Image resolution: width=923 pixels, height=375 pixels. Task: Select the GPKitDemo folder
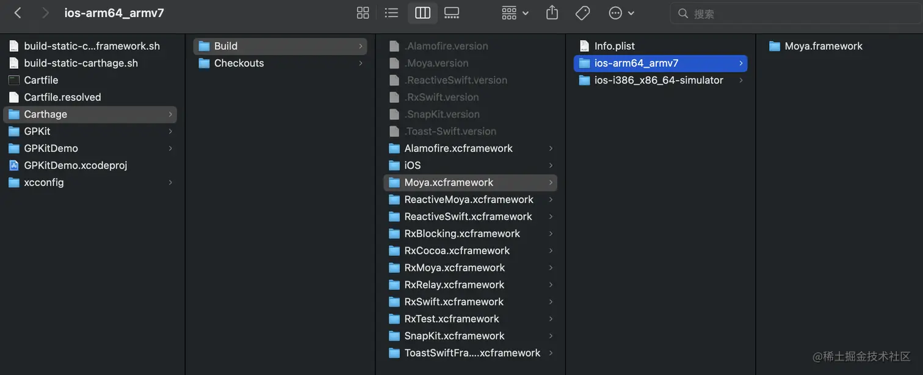[x=90, y=148]
